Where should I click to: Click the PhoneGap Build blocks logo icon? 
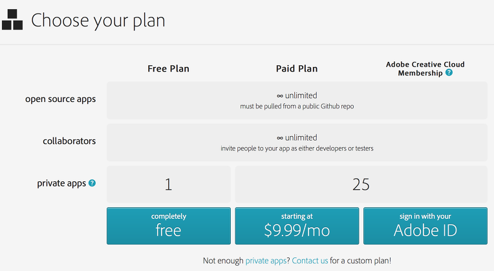click(12, 19)
